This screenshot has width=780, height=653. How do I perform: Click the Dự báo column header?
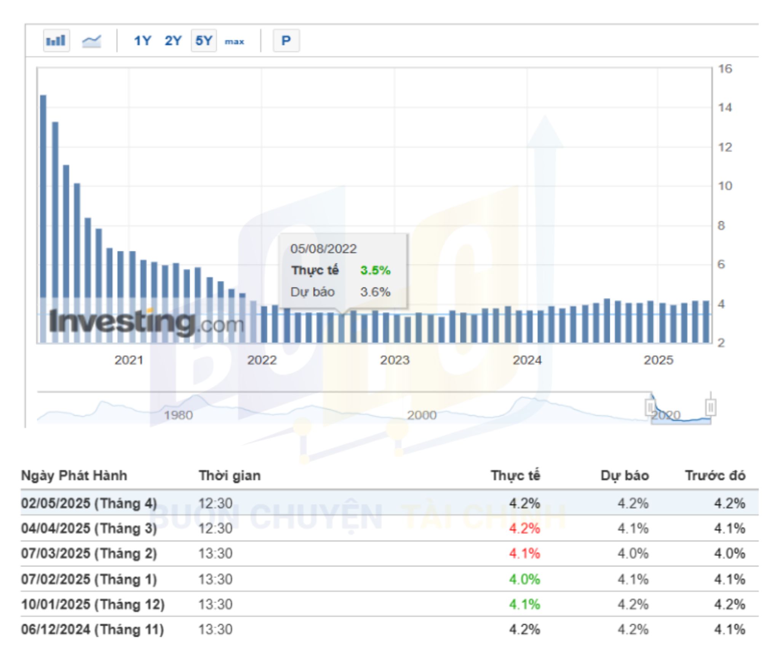click(624, 475)
